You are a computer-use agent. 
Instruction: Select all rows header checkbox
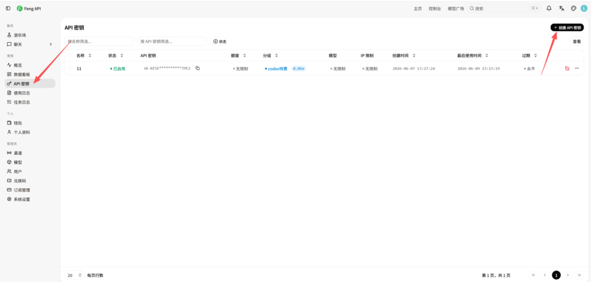[x=69, y=55]
